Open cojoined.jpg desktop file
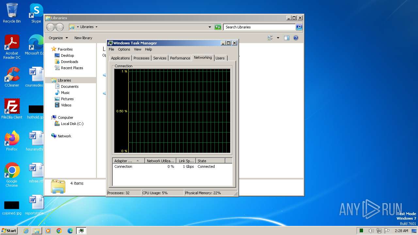Image resolution: width=418 pixels, height=235 pixels. pyautogui.click(x=12, y=207)
